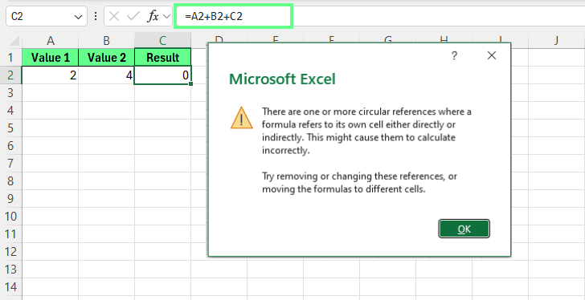The image size is (585, 300).
Task: Click the Cancel X icon in formula bar
Action: 114,16
